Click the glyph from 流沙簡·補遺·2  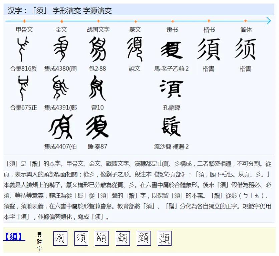(171, 126)
